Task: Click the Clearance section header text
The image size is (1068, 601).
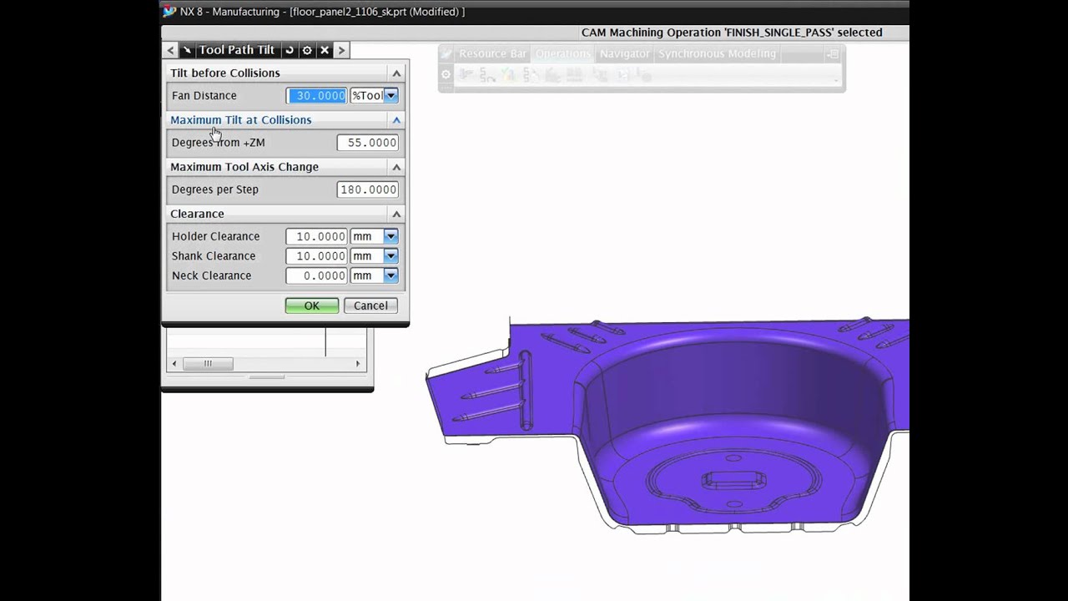Action: 197,214
